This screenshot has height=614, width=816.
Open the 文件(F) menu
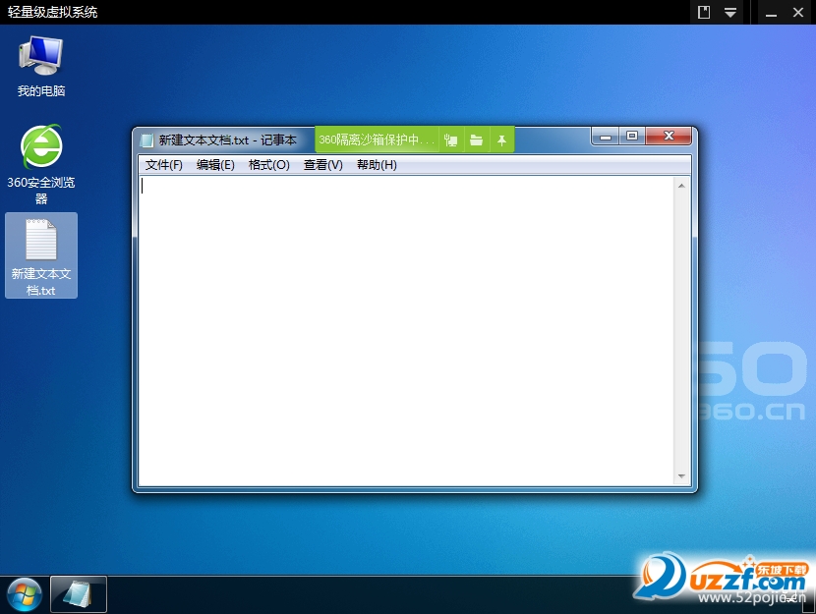[164, 165]
